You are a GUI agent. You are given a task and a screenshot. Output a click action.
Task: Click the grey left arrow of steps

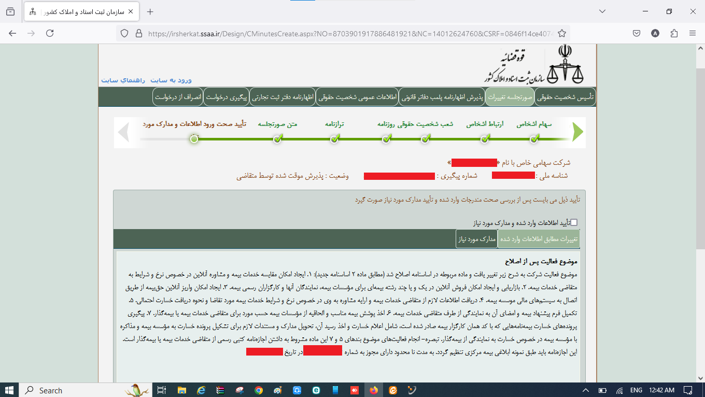(x=123, y=132)
